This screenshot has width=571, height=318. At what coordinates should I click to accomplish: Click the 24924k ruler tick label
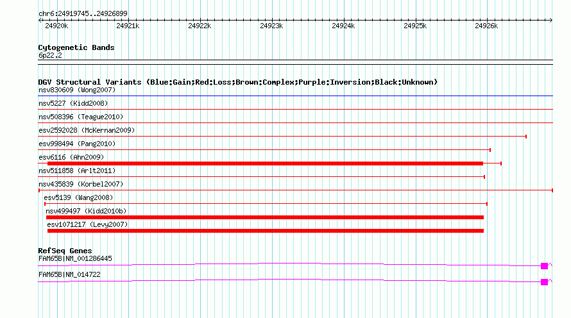343,26
